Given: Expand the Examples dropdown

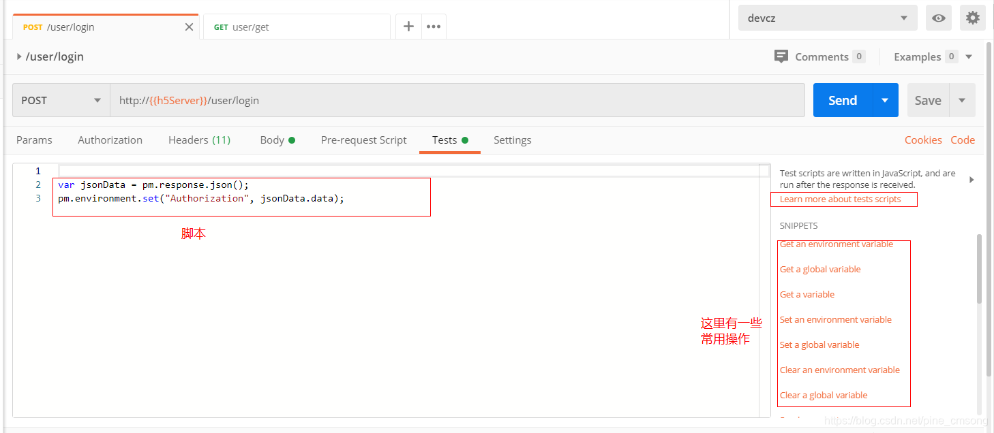Looking at the screenshot, I should [x=969, y=57].
